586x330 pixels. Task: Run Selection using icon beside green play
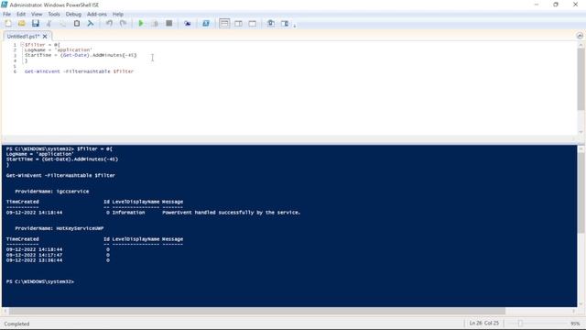[x=155, y=23]
